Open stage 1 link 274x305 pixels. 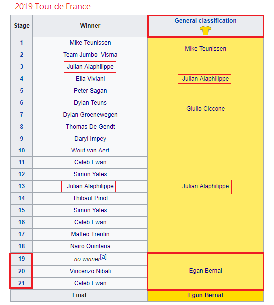click(x=22, y=43)
